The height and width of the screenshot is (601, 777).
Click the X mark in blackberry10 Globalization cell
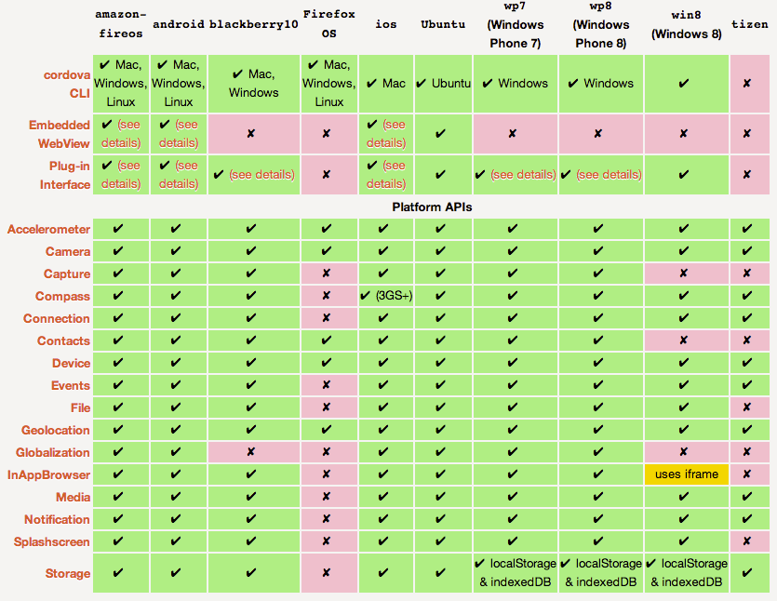(250, 452)
